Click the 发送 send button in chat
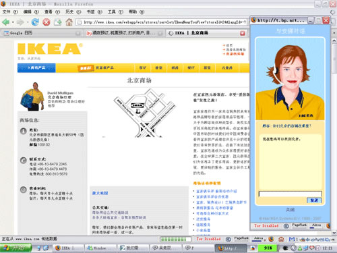The width and height of the screenshot is (337, 253). point(314,200)
